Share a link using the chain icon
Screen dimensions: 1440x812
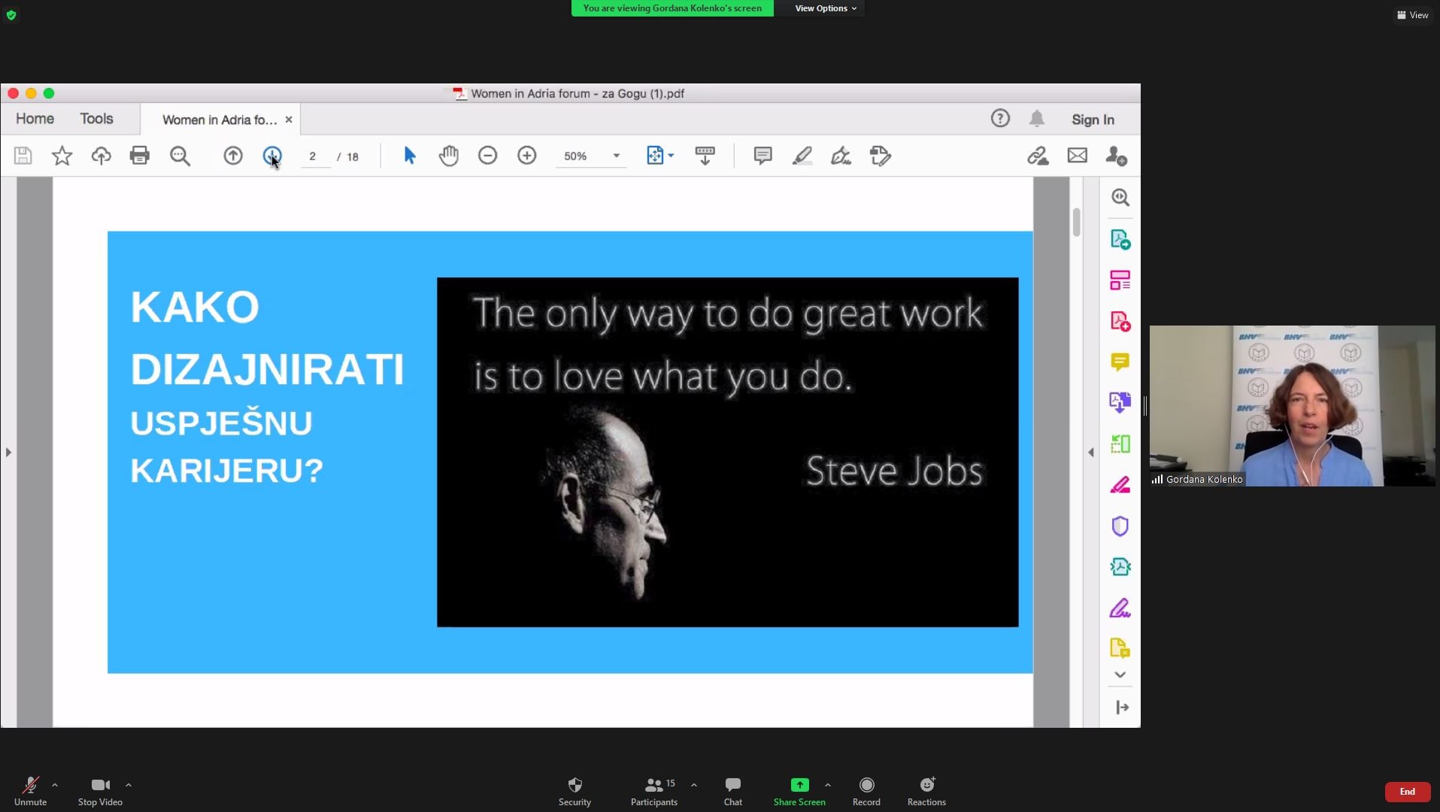(1038, 156)
